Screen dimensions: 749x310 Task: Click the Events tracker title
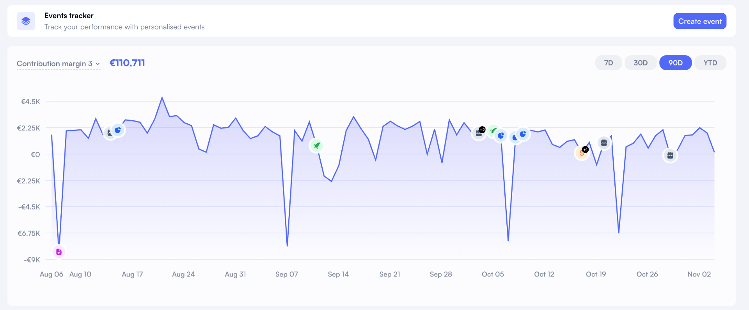(69, 16)
